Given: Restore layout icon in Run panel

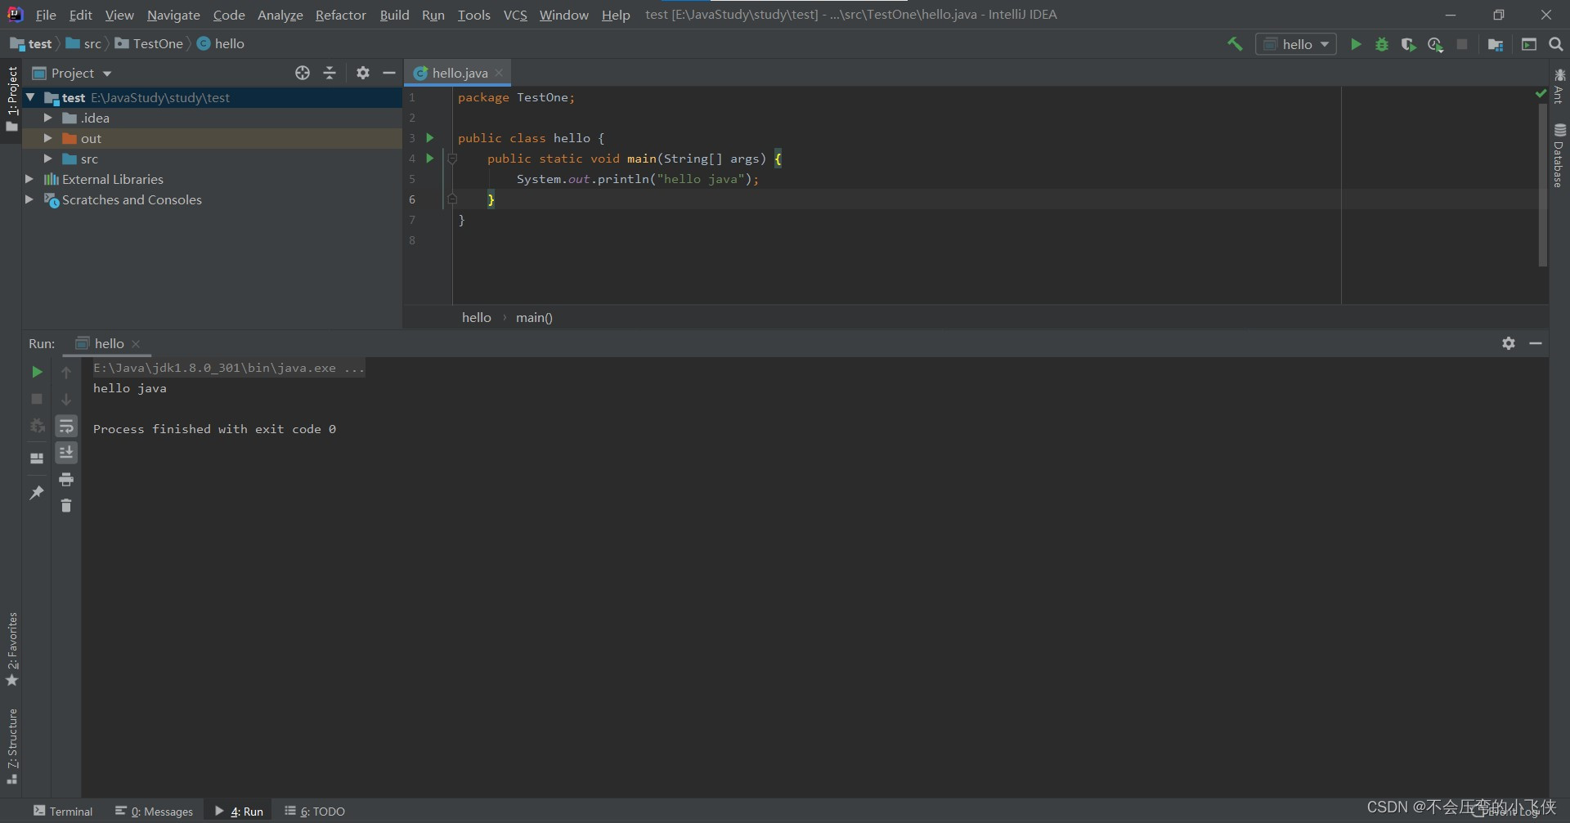Looking at the screenshot, I should coord(37,458).
